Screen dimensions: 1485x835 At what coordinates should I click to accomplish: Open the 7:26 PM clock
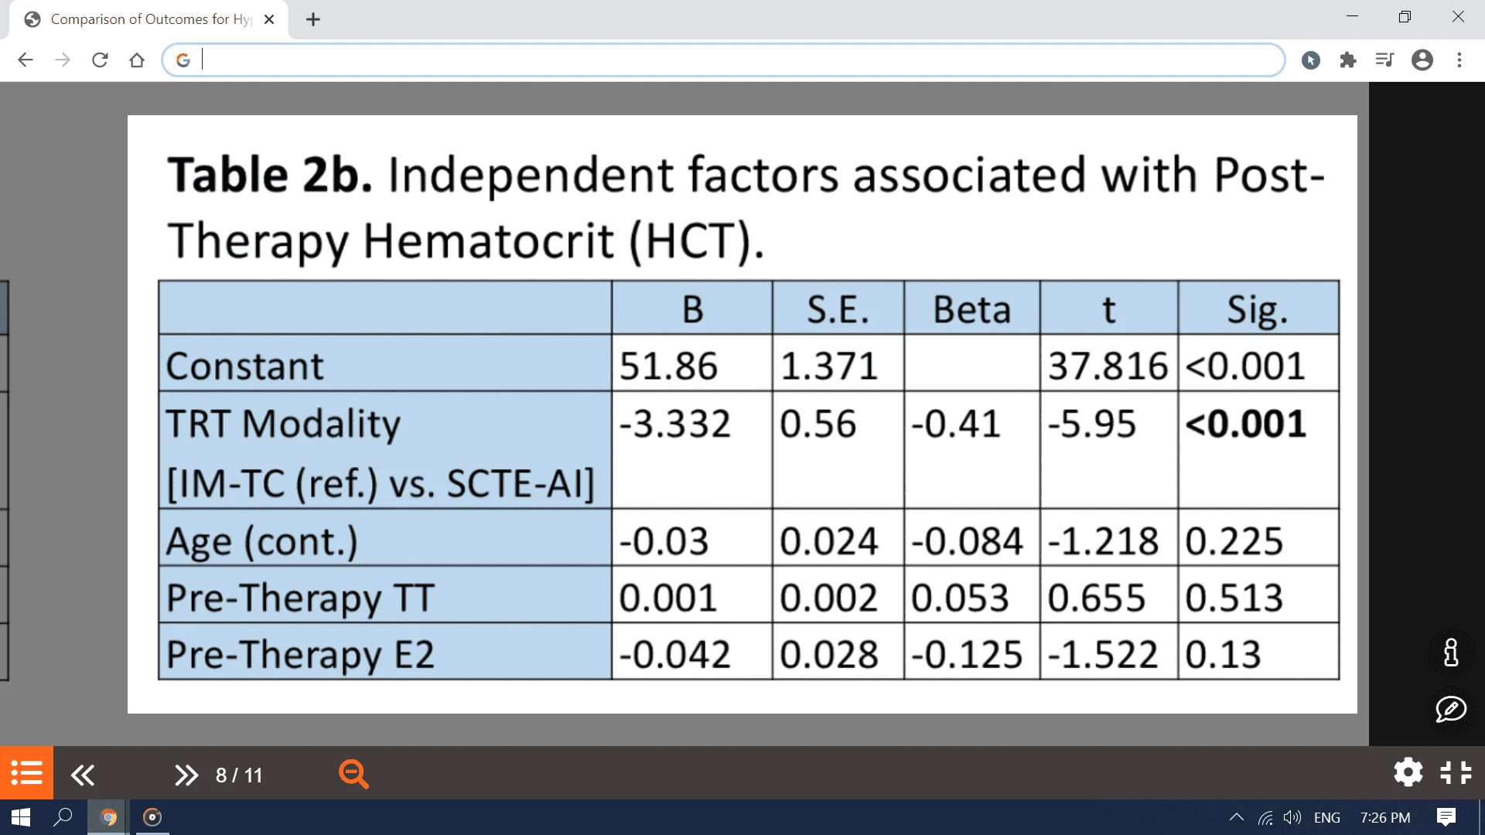pyautogui.click(x=1385, y=817)
